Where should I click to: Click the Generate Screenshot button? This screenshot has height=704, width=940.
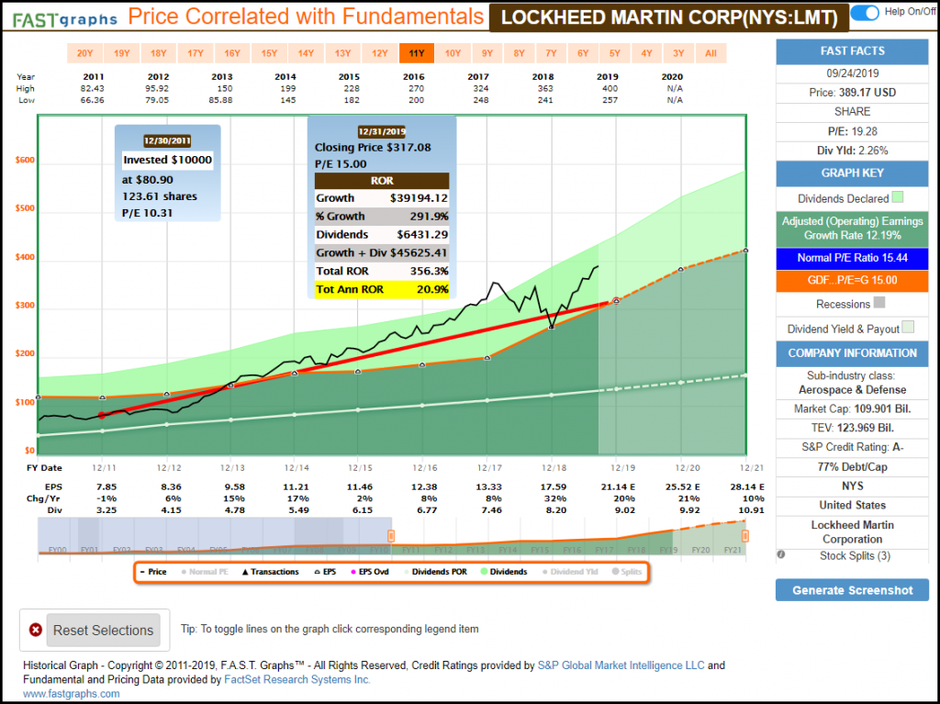coord(852,590)
